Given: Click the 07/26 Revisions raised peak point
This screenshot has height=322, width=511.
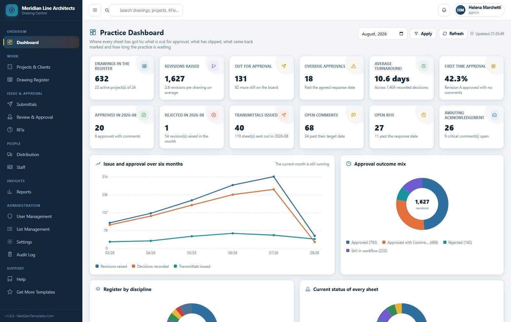Looking at the screenshot, I should (x=274, y=176).
